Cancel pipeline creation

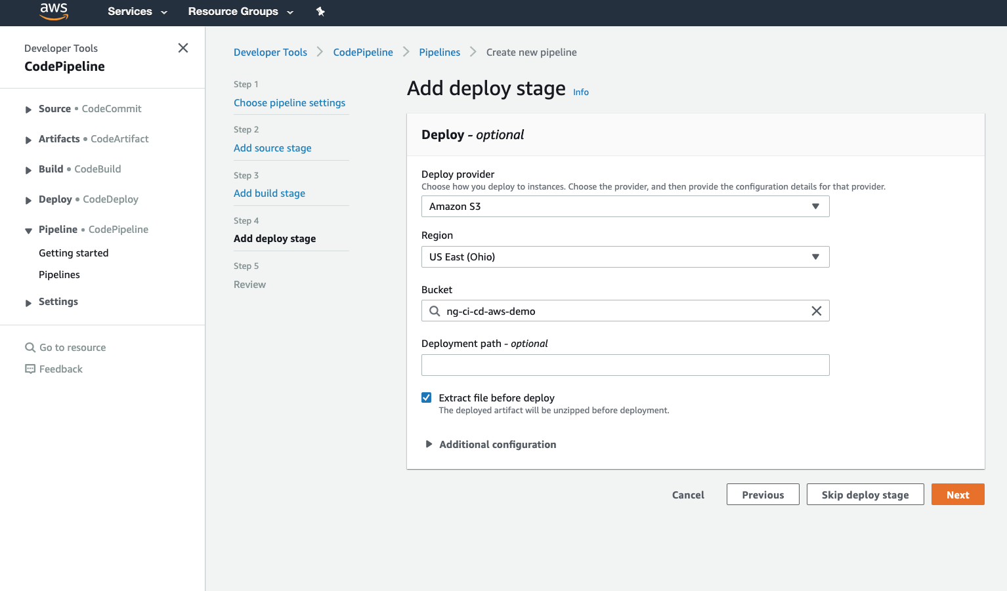(688, 495)
